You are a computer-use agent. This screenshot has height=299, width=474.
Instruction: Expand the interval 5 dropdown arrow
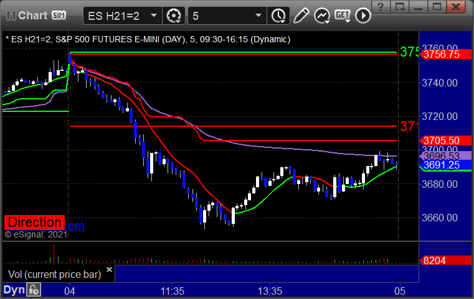tap(258, 16)
